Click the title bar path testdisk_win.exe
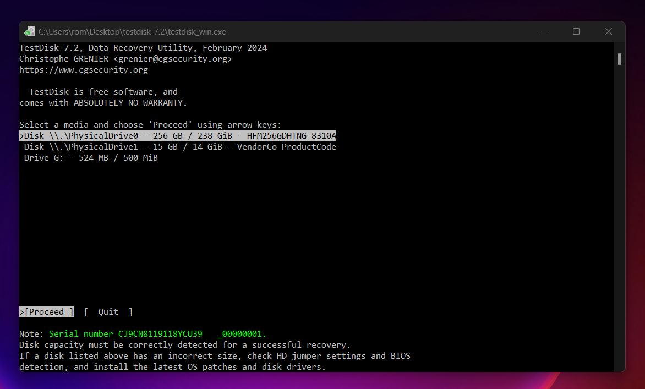Image resolution: width=645 pixels, height=389 pixels. (x=132, y=32)
